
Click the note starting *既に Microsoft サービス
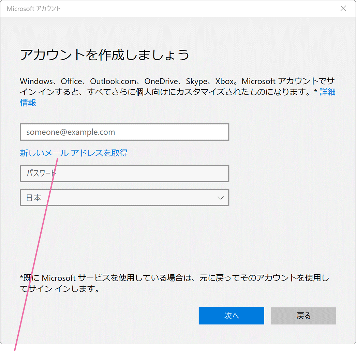174,283
